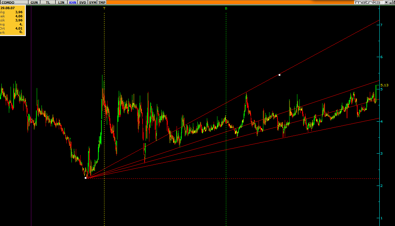Click the price axis label 2

(381, 186)
